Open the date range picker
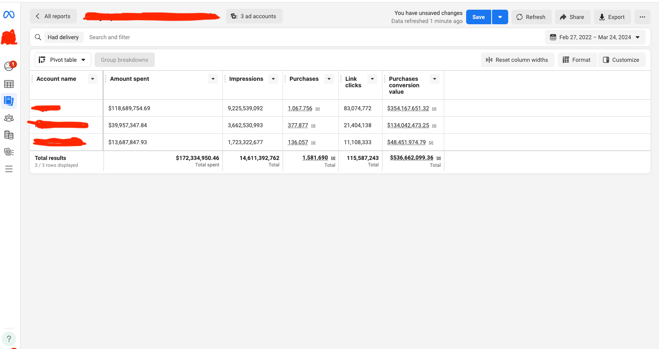Viewport: 659px width, 349px height. pyautogui.click(x=595, y=37)
